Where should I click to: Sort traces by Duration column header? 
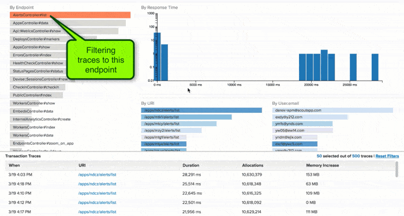[x=190, y=165]
